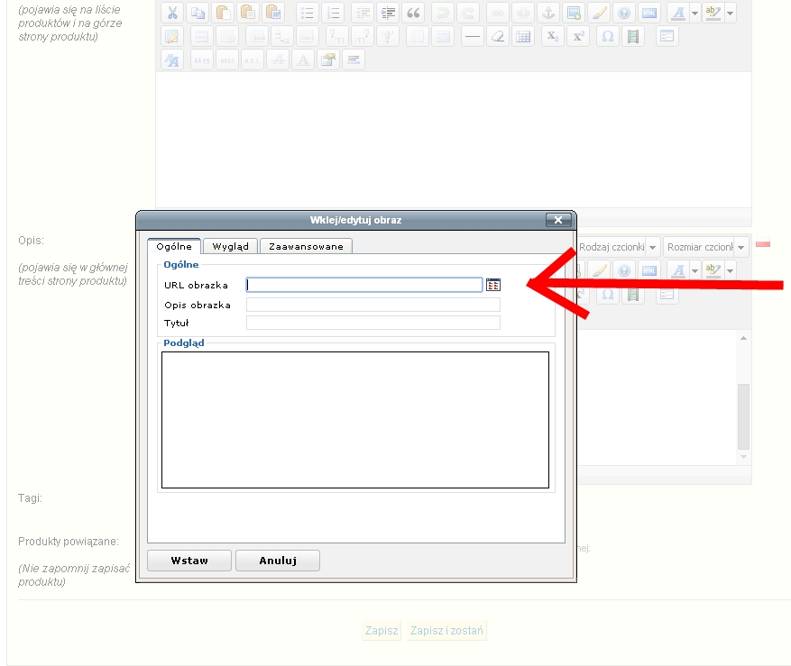Viewport: 791px width, 666px height.
Task: Click text color A icon in top editor
Action: [x=678, y=13]
